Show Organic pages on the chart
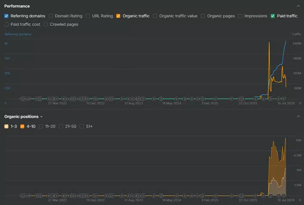Image resolution: width=304 pixels, height=205 pixels. pos(203,16)
